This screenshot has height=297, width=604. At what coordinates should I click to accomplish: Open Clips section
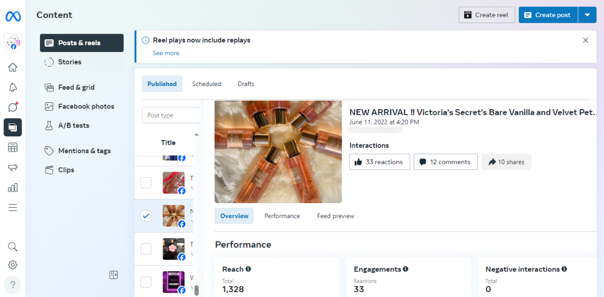point(81,169)
